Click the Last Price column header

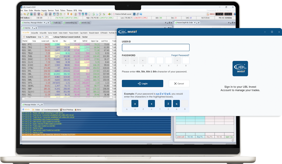pos(104,41)
